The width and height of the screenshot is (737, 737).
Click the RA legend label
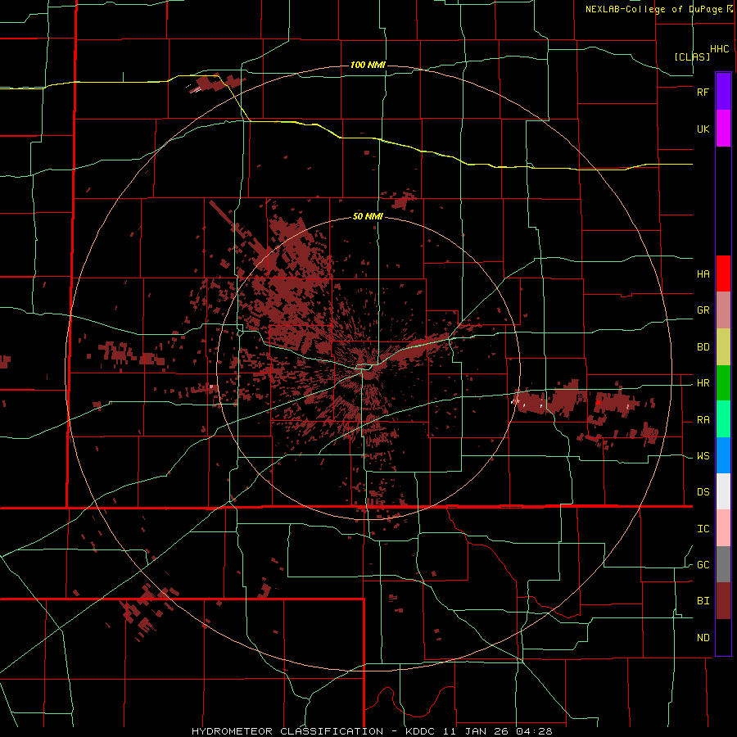703,420
